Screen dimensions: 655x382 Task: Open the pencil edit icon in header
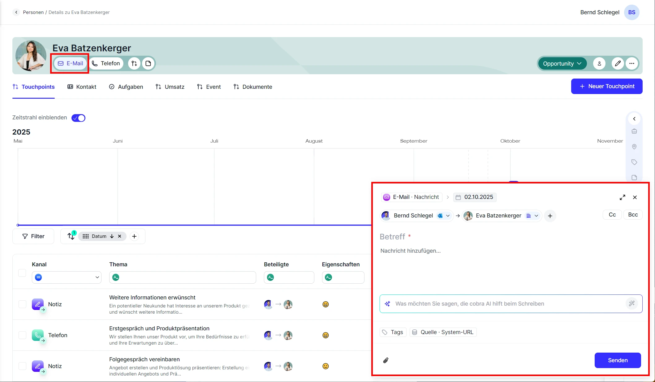(618, 63)
